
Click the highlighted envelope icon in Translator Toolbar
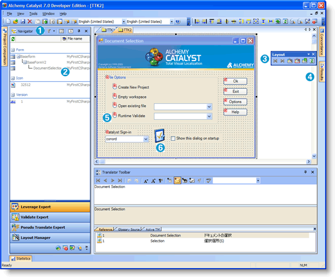pos(177,180)
